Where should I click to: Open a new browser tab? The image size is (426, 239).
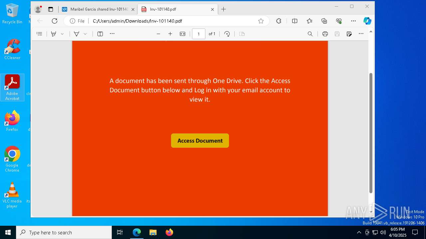tap(224, 9)
